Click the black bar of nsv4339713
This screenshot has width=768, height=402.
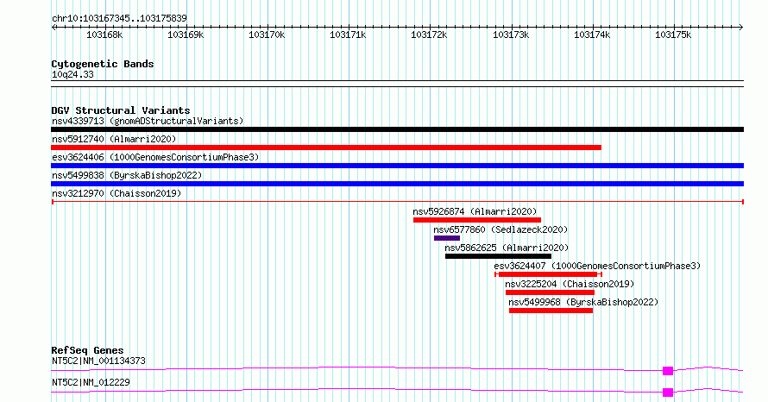(x=397, y=129)
